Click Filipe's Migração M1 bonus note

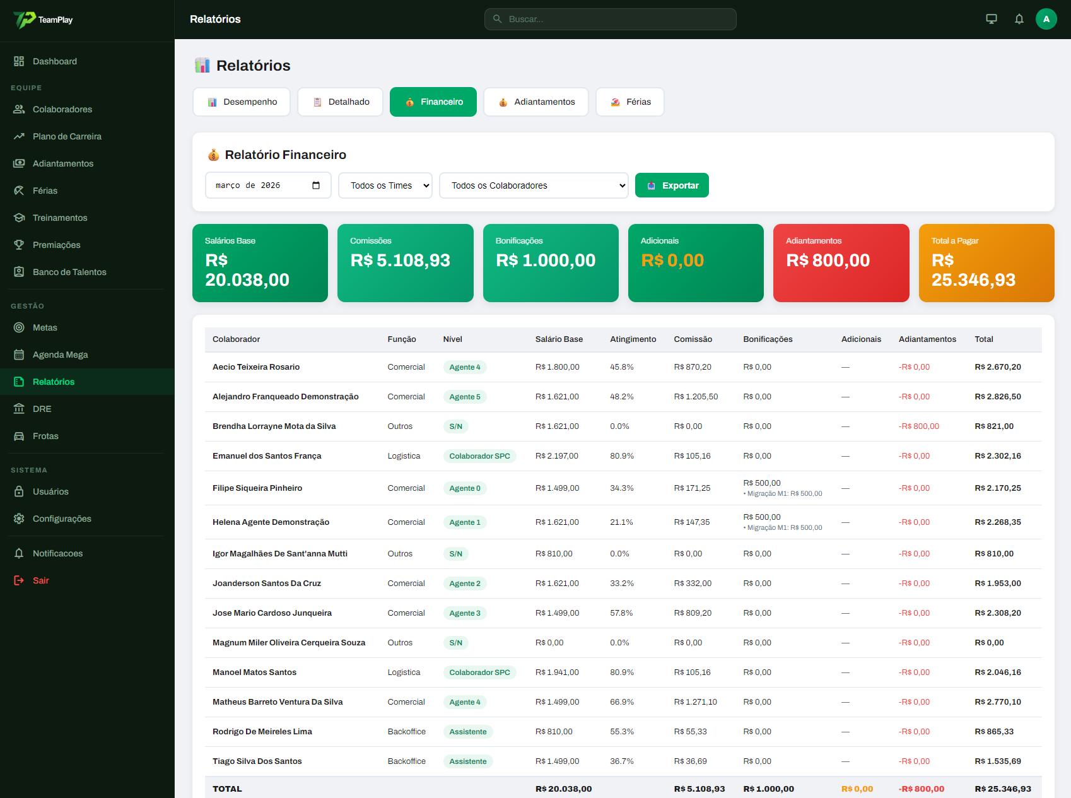pyautogui.click(x=783, y=494)
